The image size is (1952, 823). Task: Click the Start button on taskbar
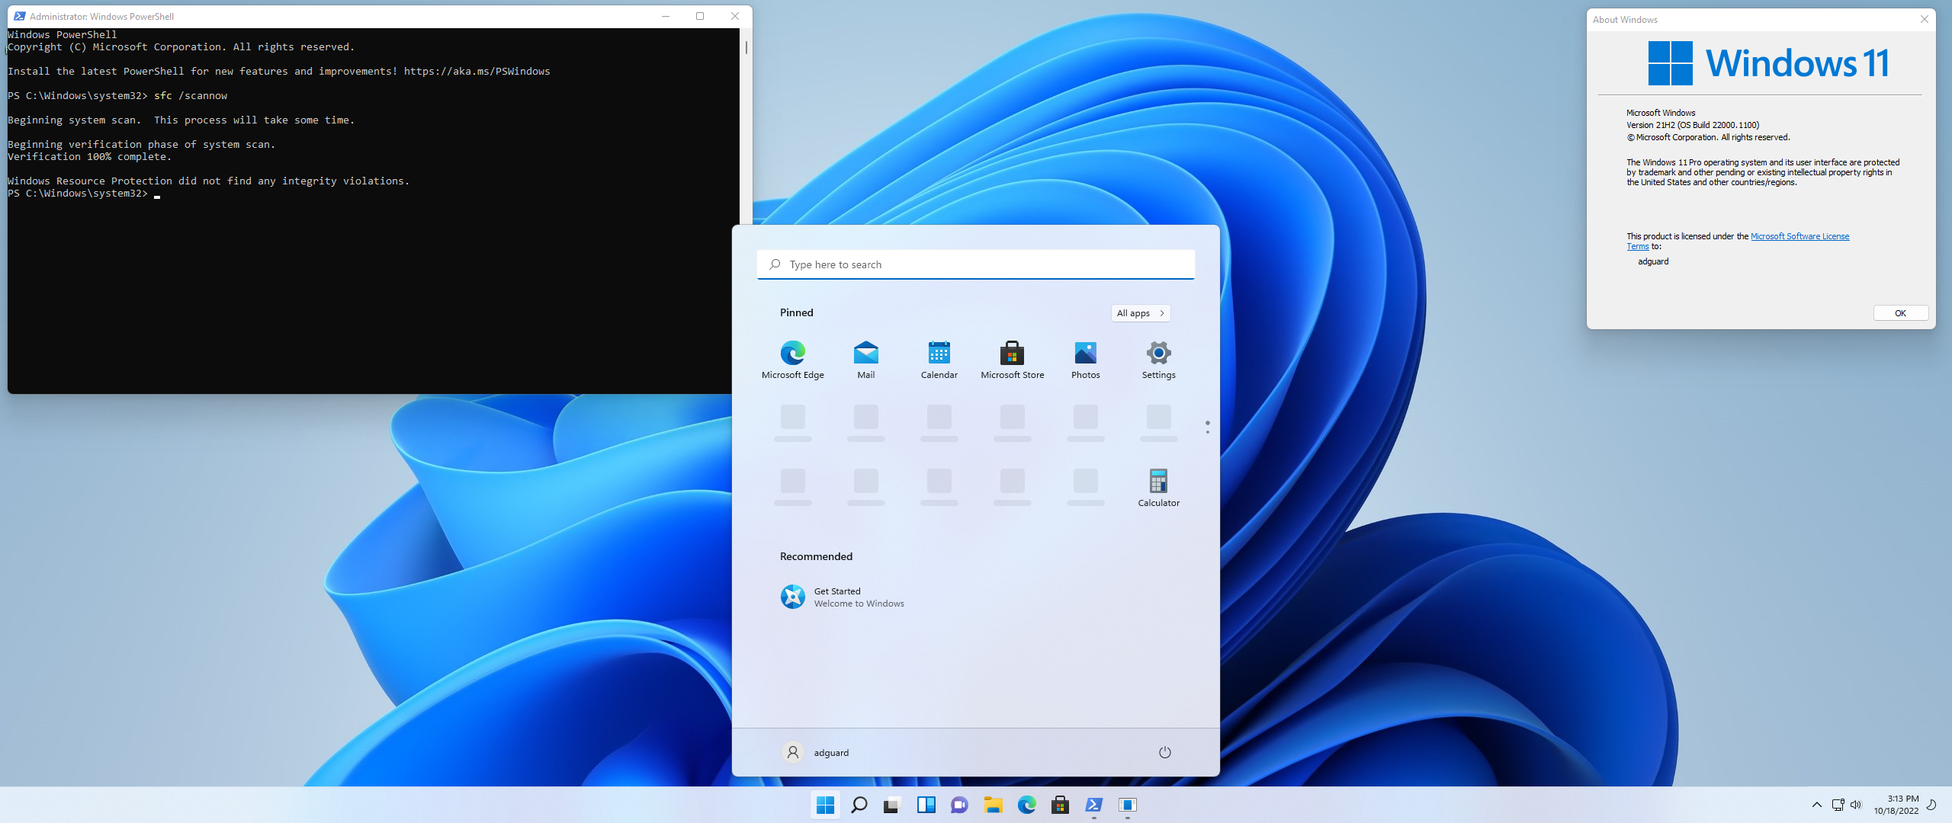point(825,805)
